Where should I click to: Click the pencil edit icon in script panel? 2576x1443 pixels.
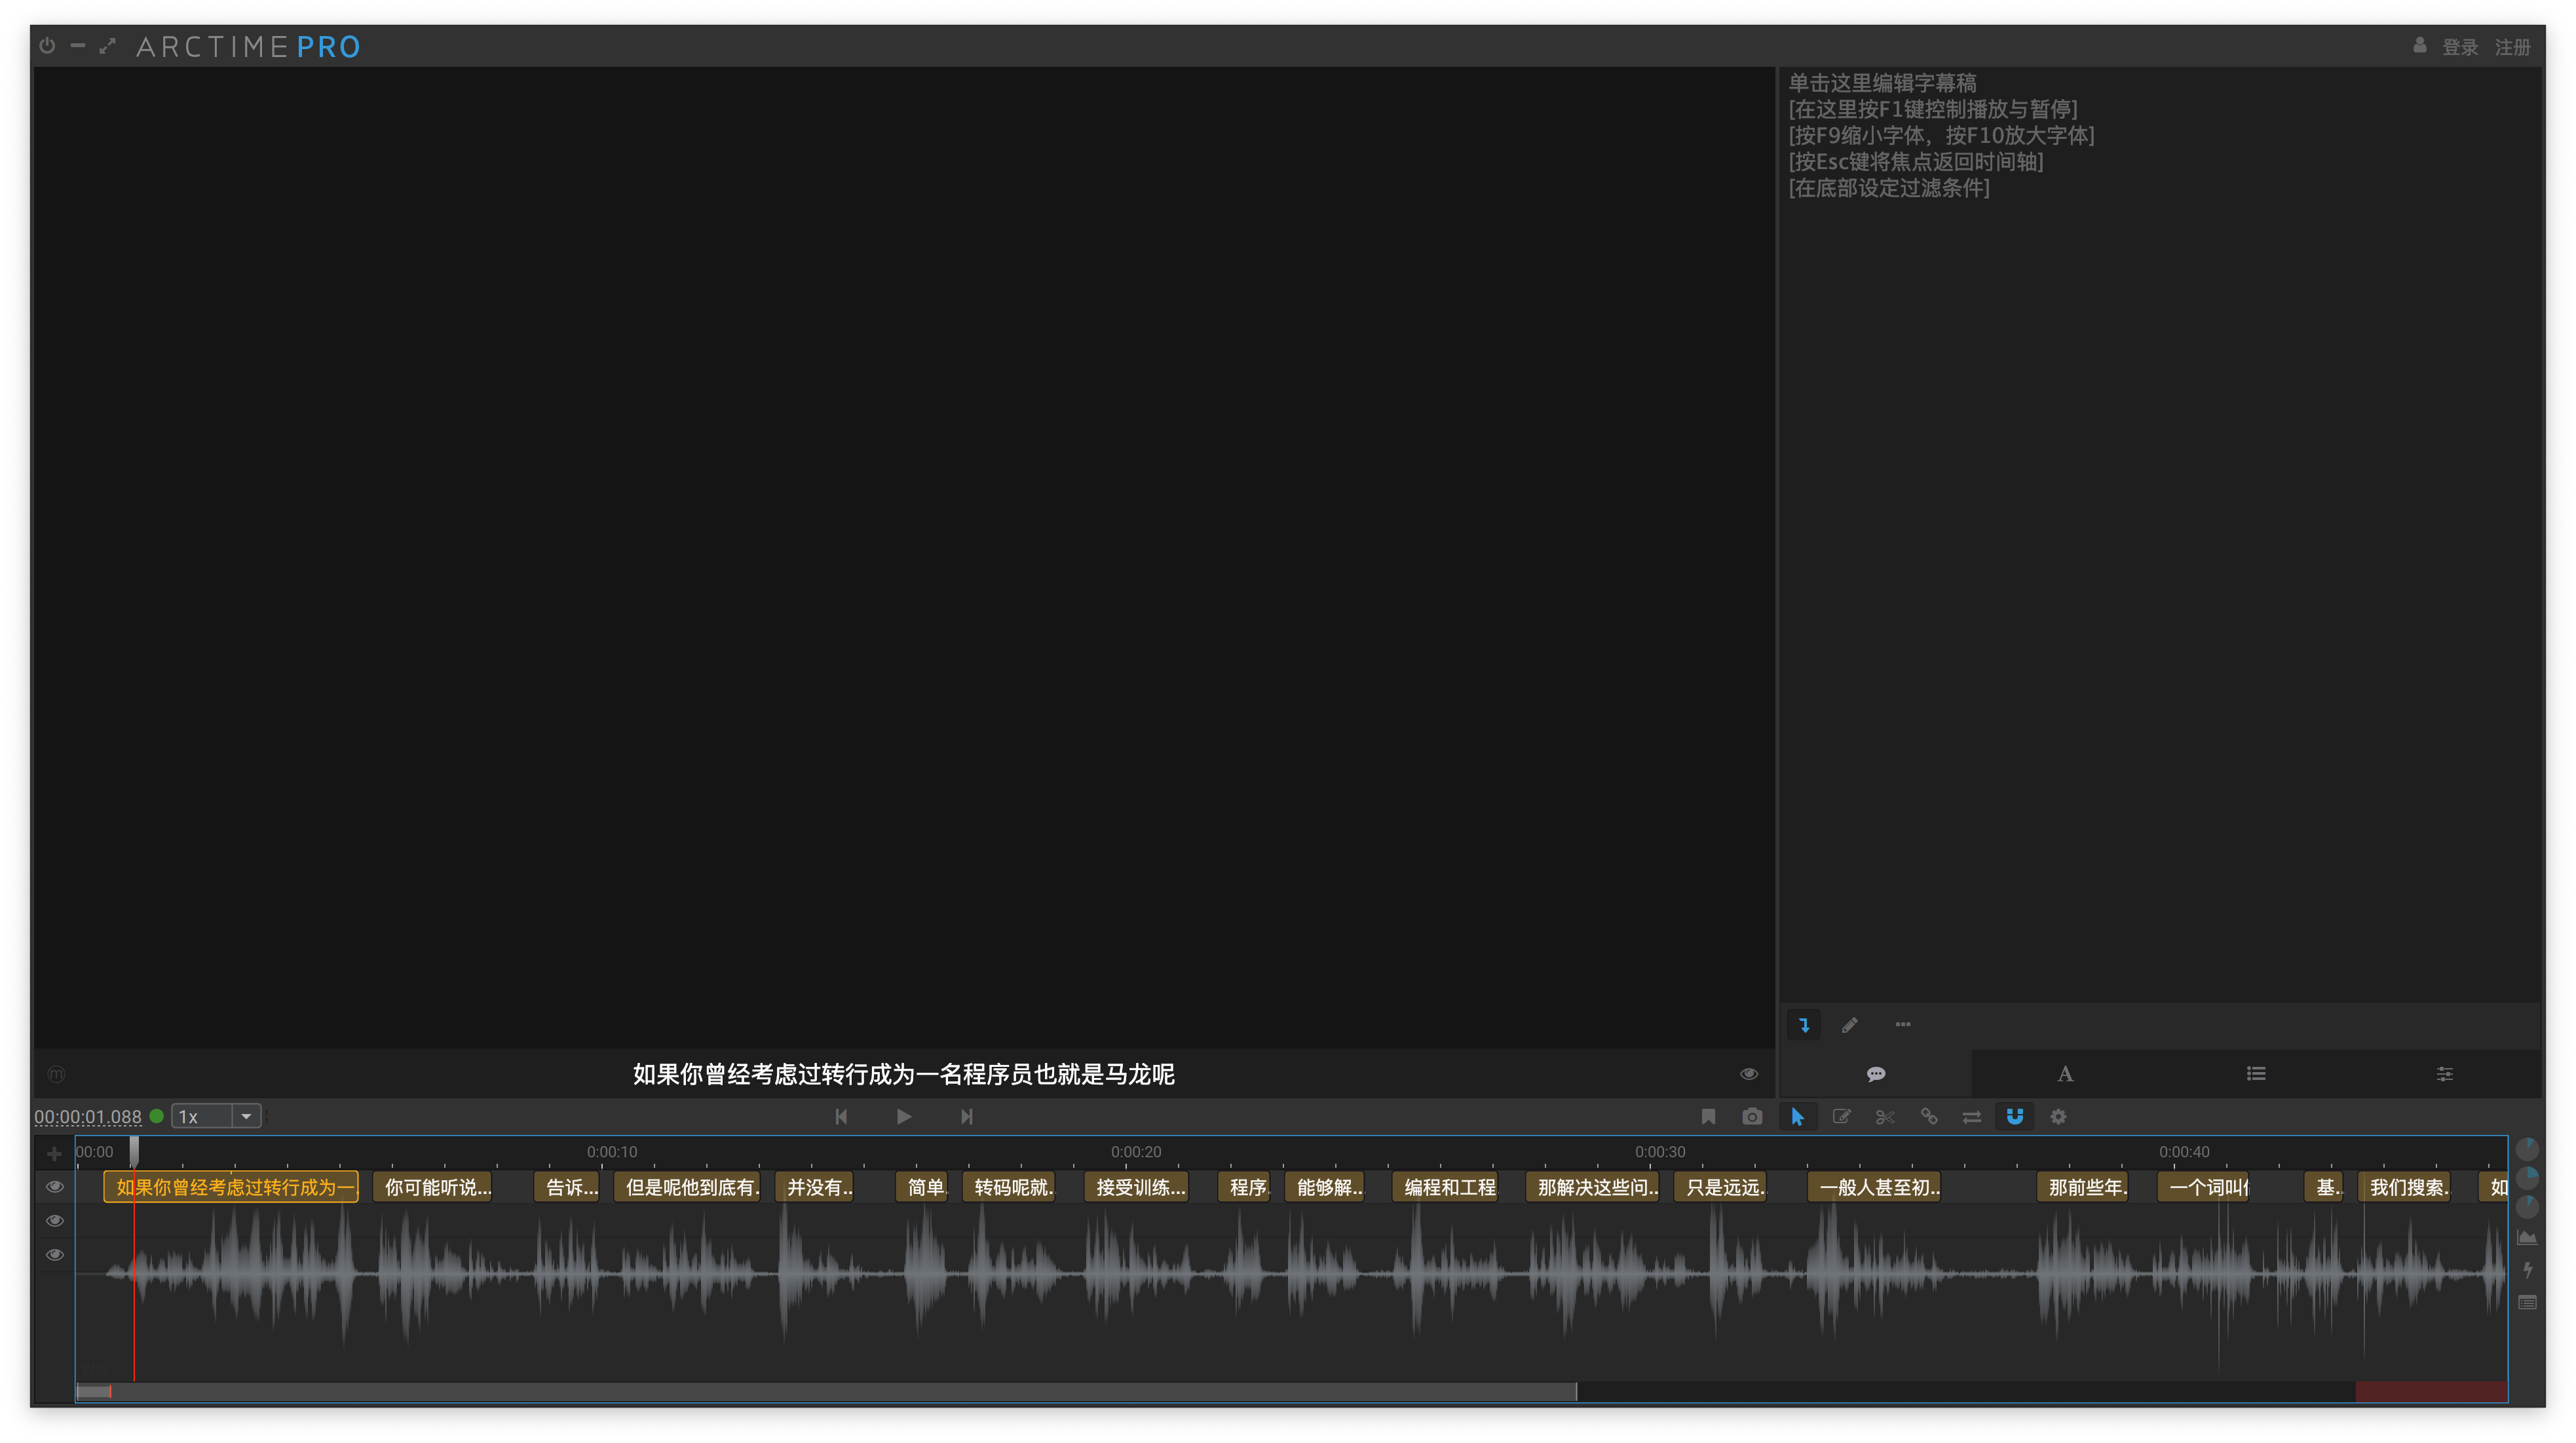(x=1850, y=1025)
